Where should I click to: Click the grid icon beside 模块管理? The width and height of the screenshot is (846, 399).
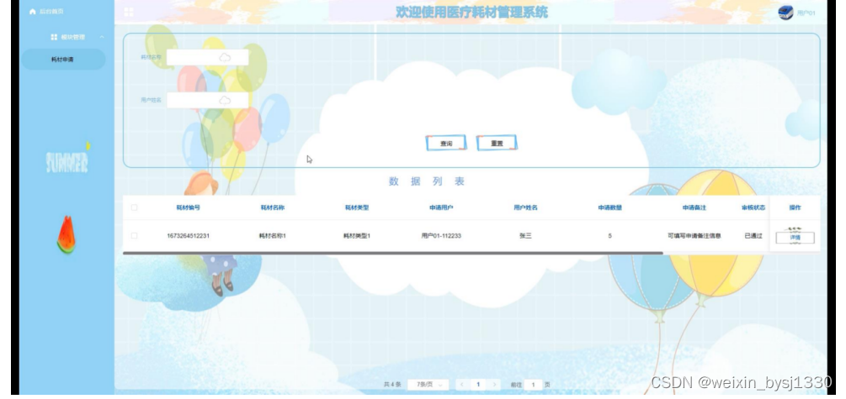54,37
